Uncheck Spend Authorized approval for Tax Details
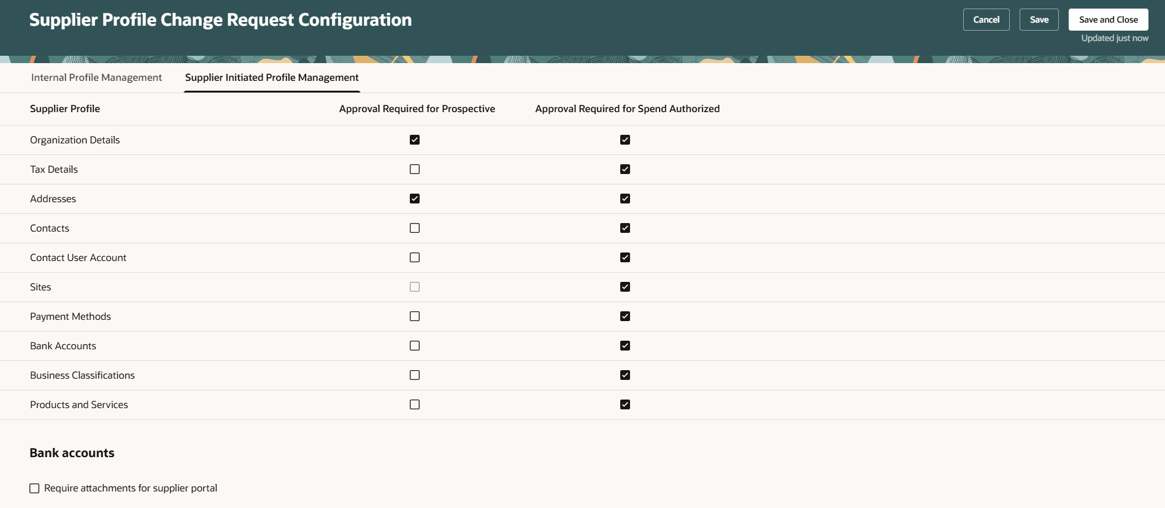This screenshot has height=508, width=1165. click(x=625, y=169)
